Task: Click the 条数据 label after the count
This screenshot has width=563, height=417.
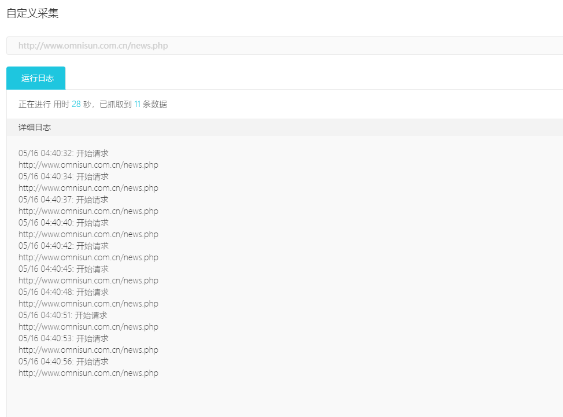Action: point(155,104)
